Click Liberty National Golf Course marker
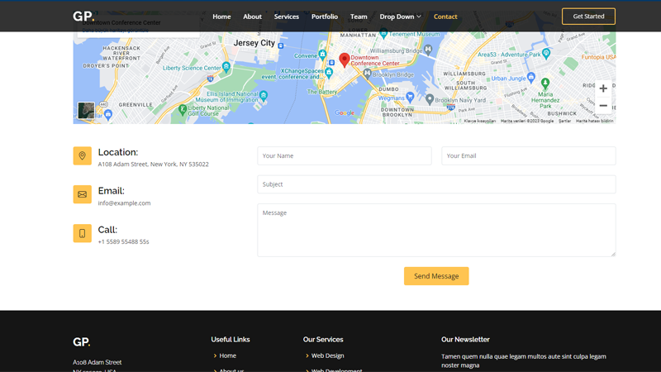 click(182, 109)
